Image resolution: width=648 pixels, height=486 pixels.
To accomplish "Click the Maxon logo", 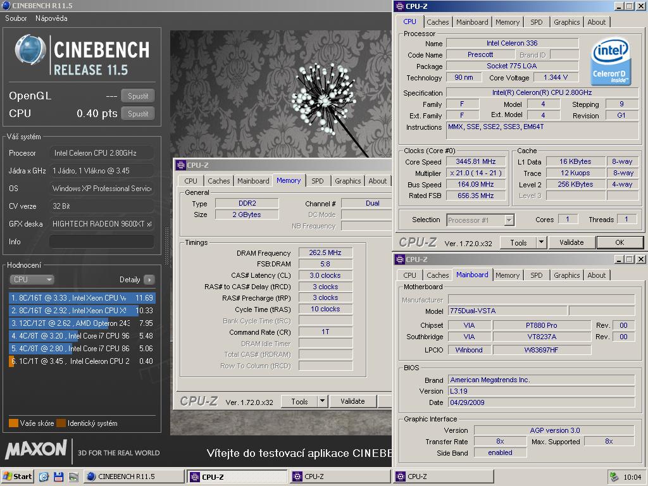I will pyautogui.click(x=36, y=450).
